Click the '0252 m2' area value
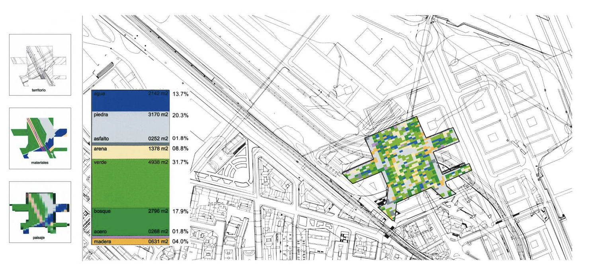 tap(158, 138)
